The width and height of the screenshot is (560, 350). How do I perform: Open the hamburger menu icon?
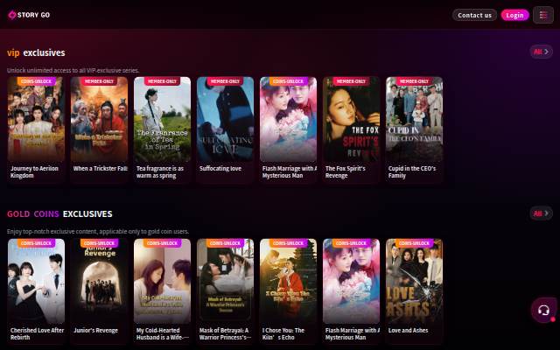pos(543,15)
